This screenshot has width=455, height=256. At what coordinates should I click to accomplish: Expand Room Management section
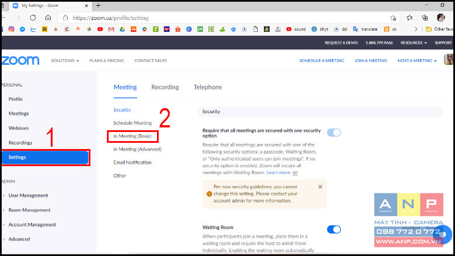tap(30, 210)
